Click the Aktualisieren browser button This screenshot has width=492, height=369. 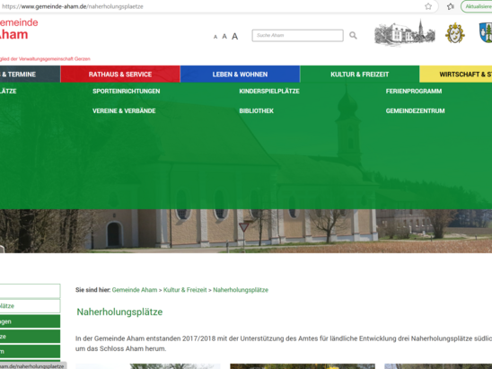tap(477, 6)
